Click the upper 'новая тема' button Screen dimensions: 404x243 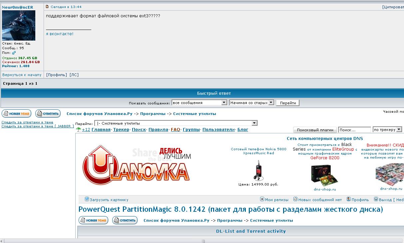pos(16,113)
